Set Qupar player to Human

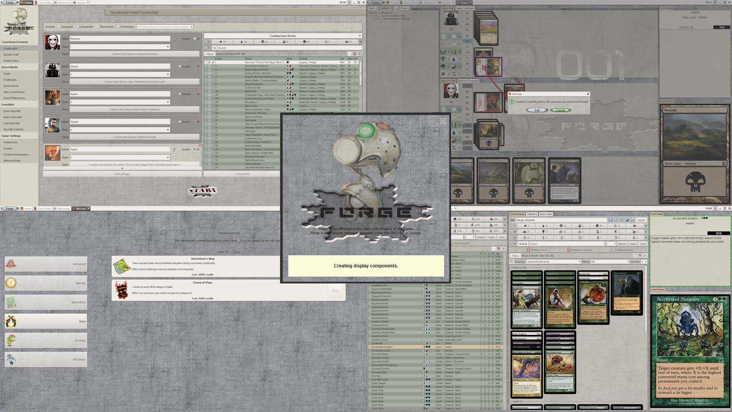click(180, 66)
